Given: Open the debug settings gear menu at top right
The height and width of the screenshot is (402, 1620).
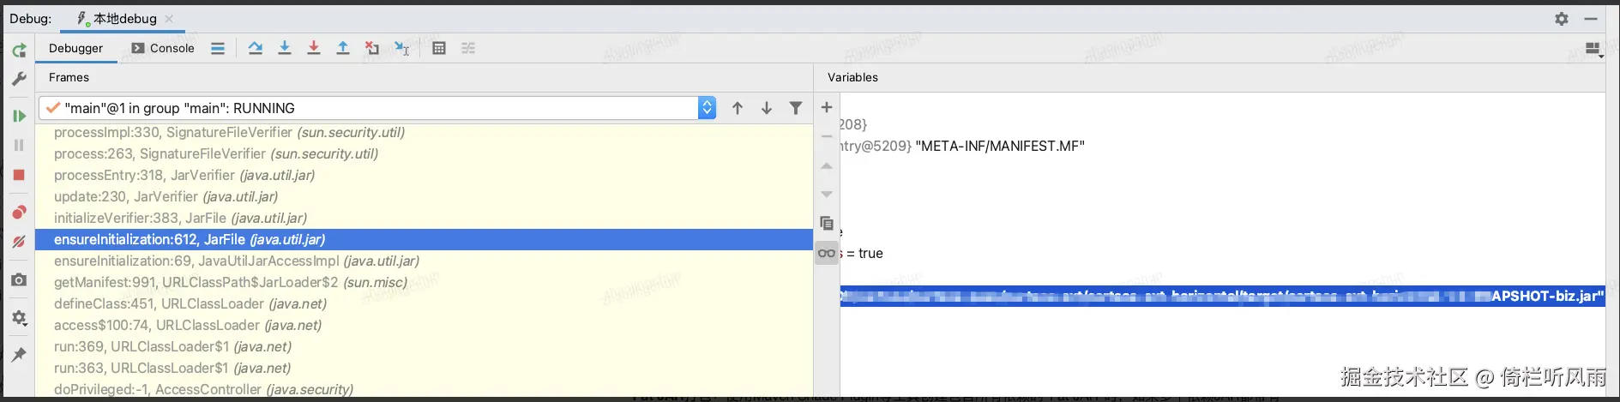Looking at the screenshot, I should tap(1562, 19).
